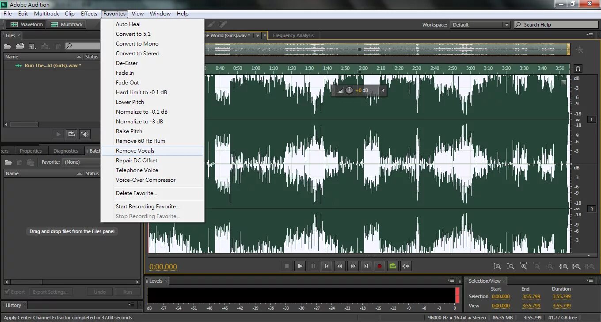Viewport: 601px width, 322px height.
Task: Open the Workspace Default dropdown
Action: point(480,25)
